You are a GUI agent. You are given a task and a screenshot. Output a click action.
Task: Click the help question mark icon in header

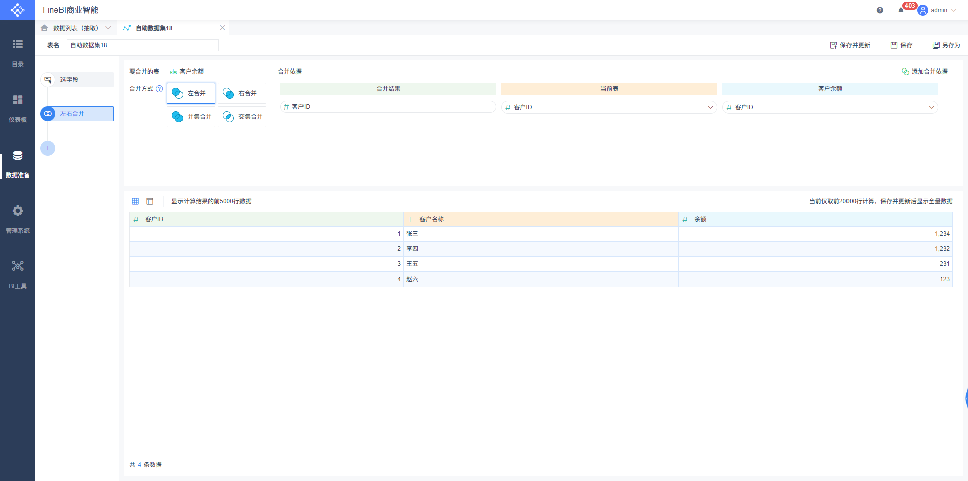(x=880, y=10)
